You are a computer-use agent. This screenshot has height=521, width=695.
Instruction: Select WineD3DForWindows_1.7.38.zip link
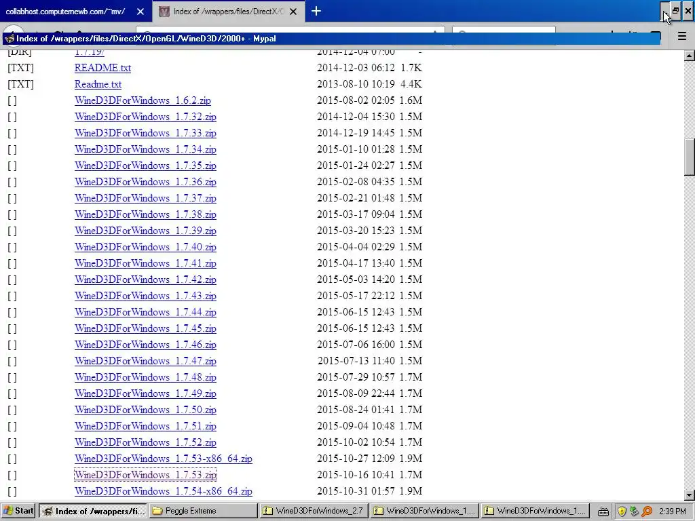[145, 214]
